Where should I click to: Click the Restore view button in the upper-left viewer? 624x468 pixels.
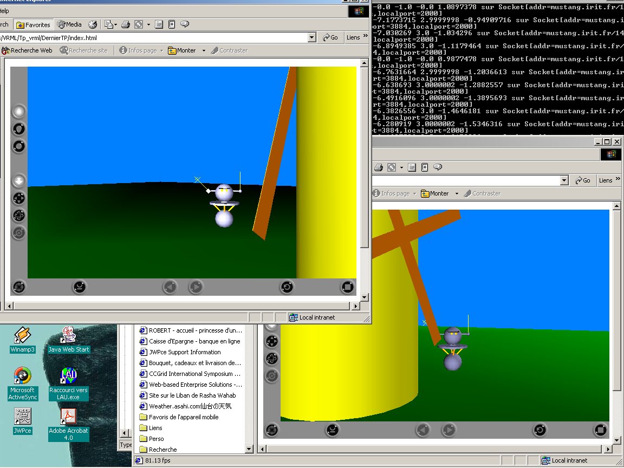pyautogui.click(x=287, y=287)
